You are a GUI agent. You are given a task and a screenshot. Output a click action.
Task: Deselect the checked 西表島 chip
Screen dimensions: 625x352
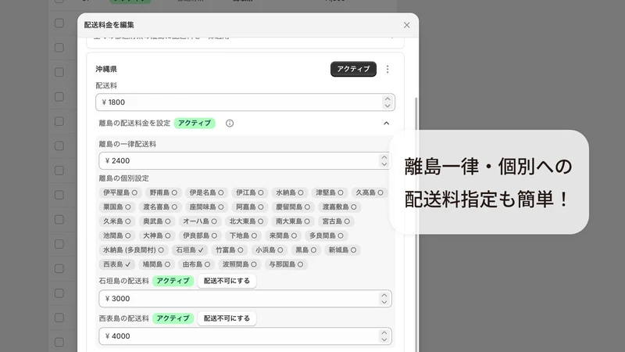point(116,264)
